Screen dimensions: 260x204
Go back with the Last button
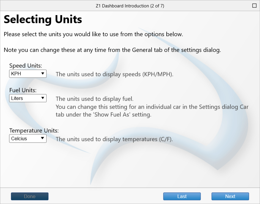pyautogui.click(x=182, y=196)
